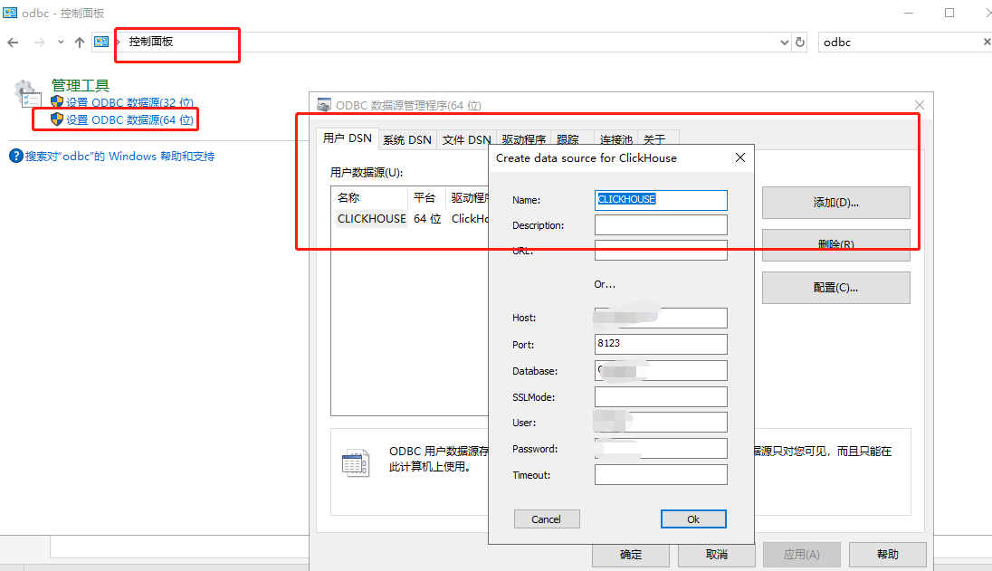Clear the odbc search text

coord(987,42)
